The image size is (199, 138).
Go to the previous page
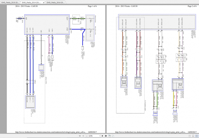coord(83,136)
